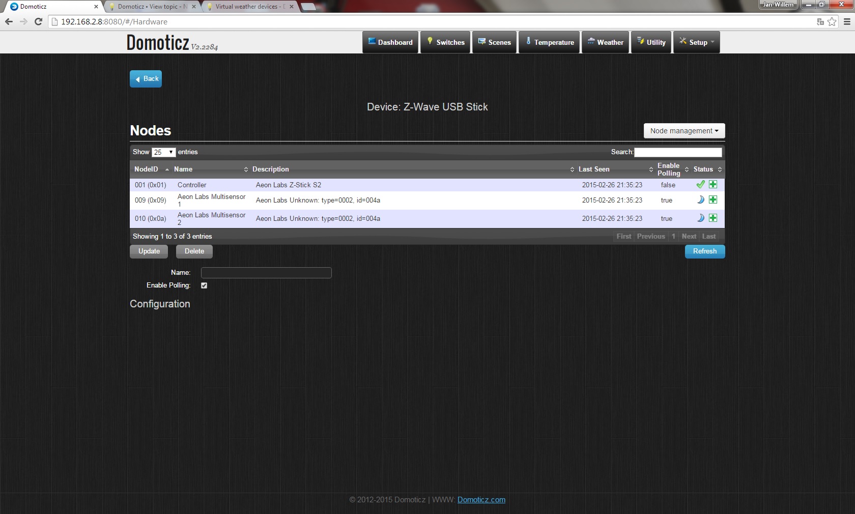Open the Utility page
The image size is (855, 514).
click(651, 42)
